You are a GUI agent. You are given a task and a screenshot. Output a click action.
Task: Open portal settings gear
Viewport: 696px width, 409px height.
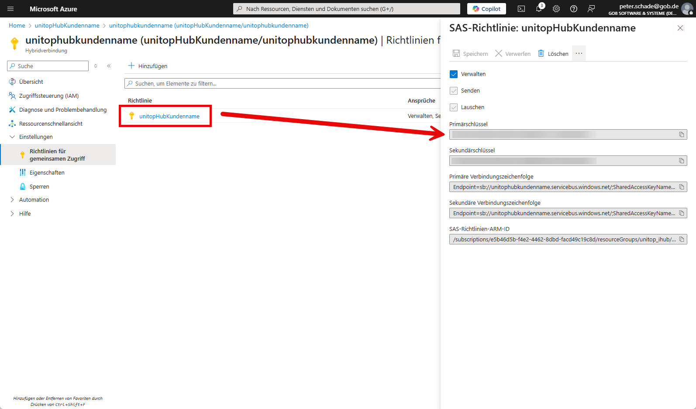point(556,9)
